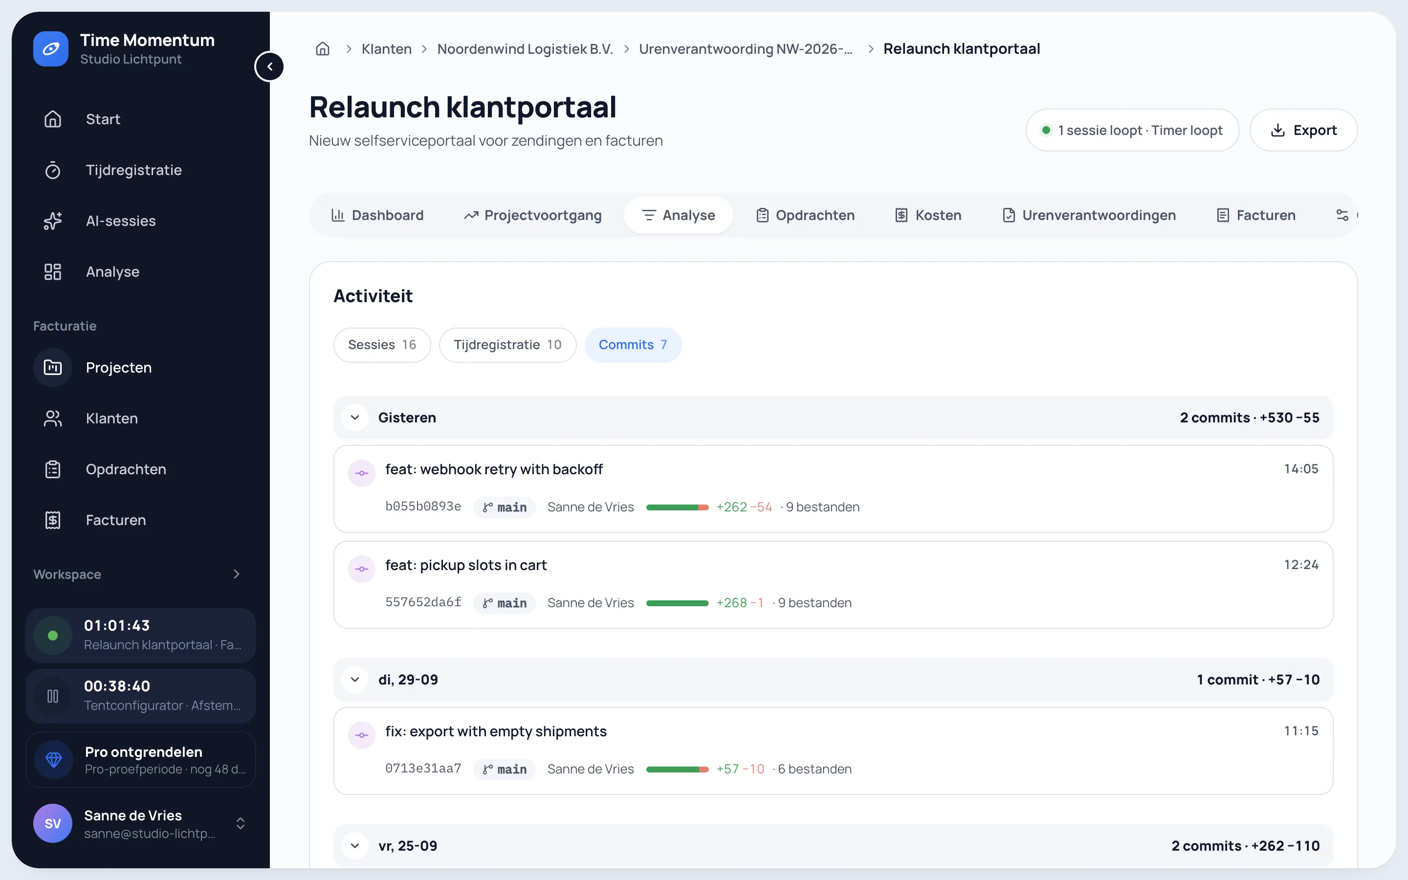This screenshot has height=880, width=1408.
Task: Switch to the Projectvoortgang tab
Action: pos(532,215)
